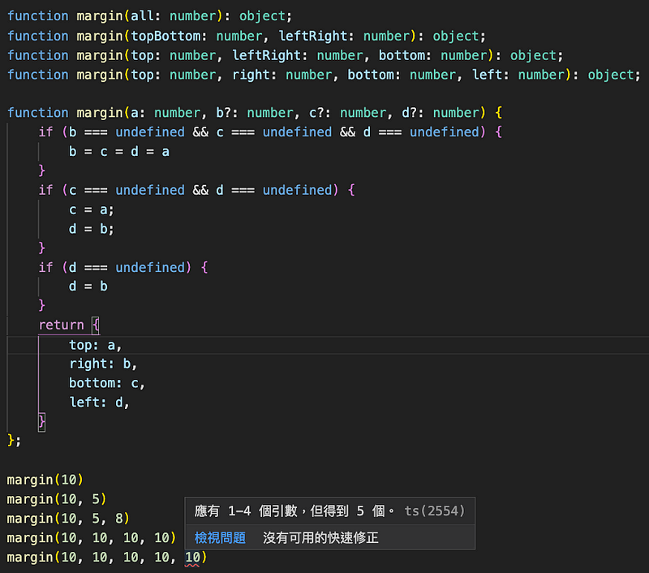Image resolution: width=649 pixels, height=573 pixels.
Task: Click the 檢視問題 link in the hover tooltip
Action: coord(220,537)
